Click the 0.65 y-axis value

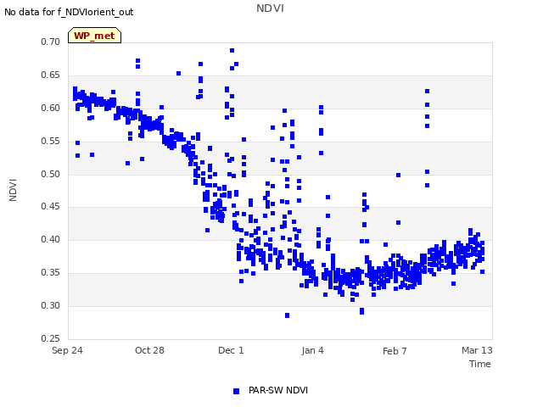pos(50,75)
